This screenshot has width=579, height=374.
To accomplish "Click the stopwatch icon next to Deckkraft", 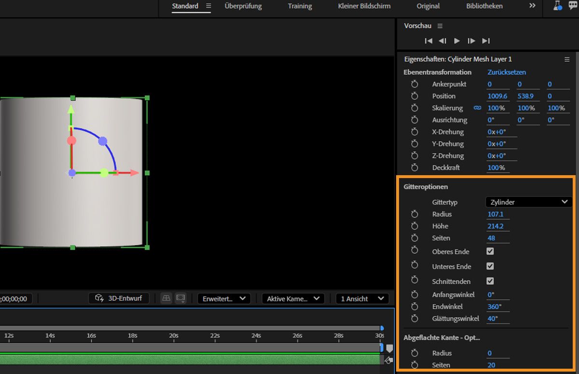I will pos(414,167).
